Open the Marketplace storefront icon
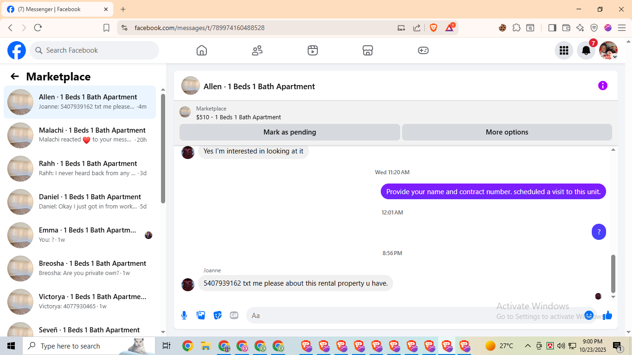This screenshot has height=355, width=632. pyautogui.click(x=368, y=50)
